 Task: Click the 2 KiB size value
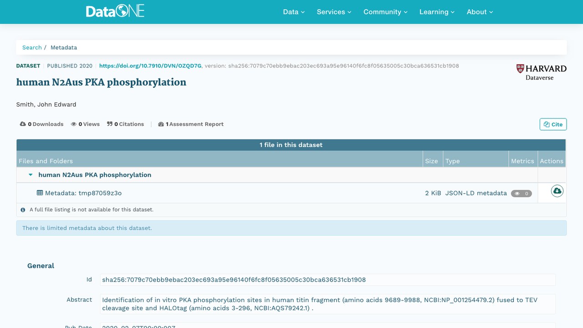pos(433,193)
